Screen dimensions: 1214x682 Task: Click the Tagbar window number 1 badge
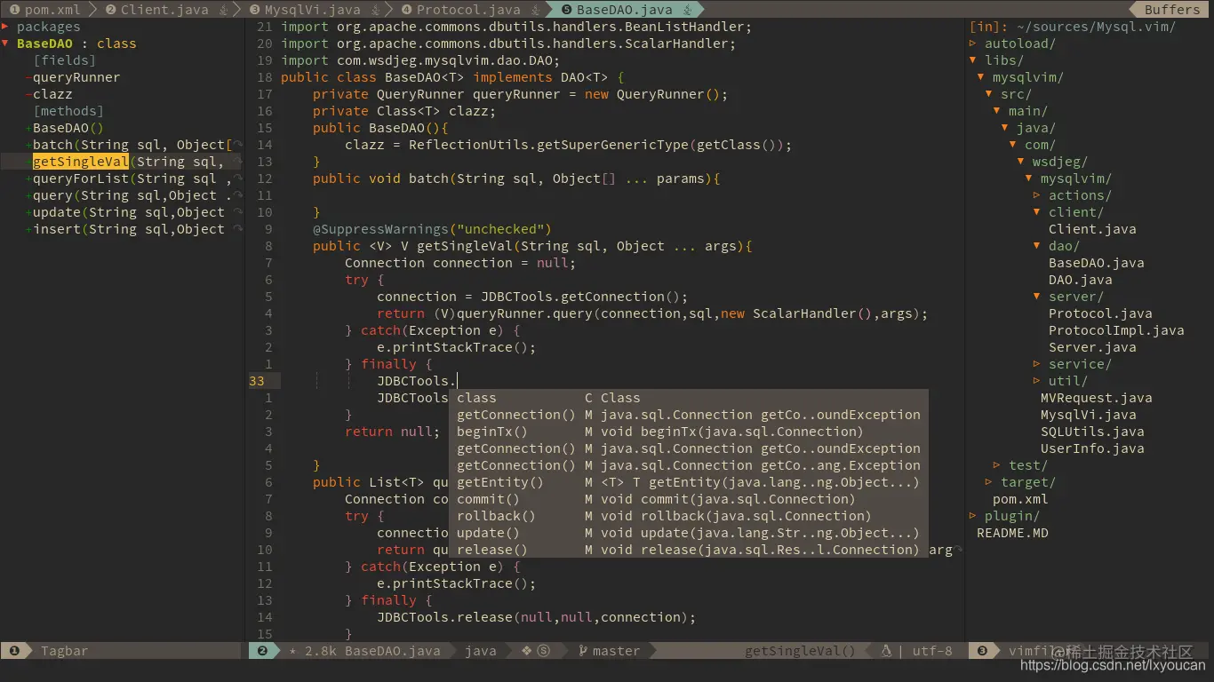pyautogui.click(x=14, y=651)
